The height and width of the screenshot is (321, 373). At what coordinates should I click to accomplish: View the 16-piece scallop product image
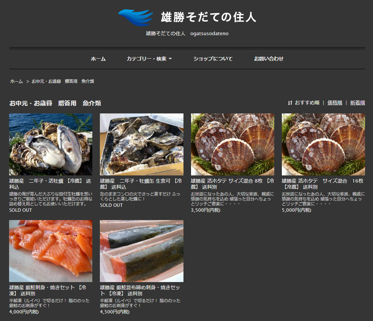[x=323, y=144]
